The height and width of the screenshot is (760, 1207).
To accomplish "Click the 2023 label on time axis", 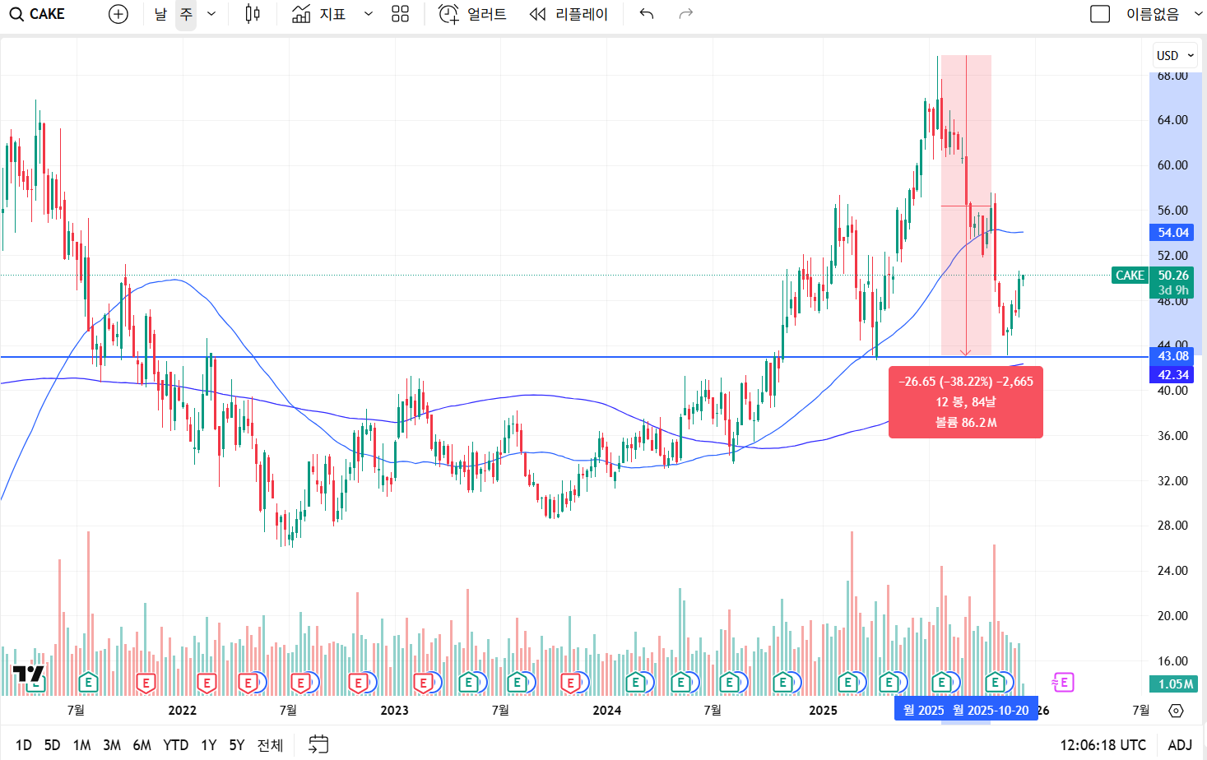I will tap(395, 711).
